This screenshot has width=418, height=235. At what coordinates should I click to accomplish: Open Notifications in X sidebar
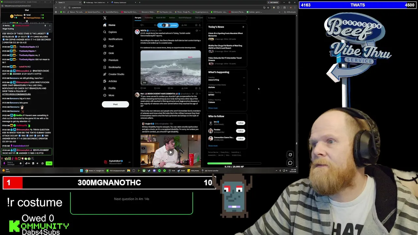(x=113, y=39)
